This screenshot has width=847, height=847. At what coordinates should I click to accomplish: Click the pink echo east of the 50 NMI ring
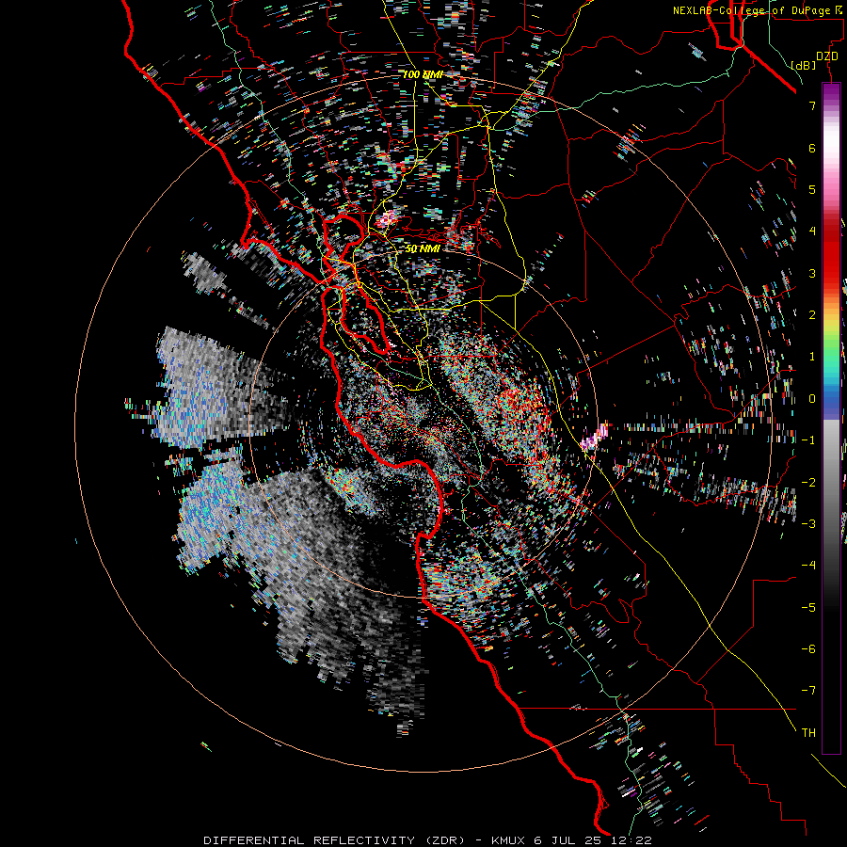pos(595,437)
